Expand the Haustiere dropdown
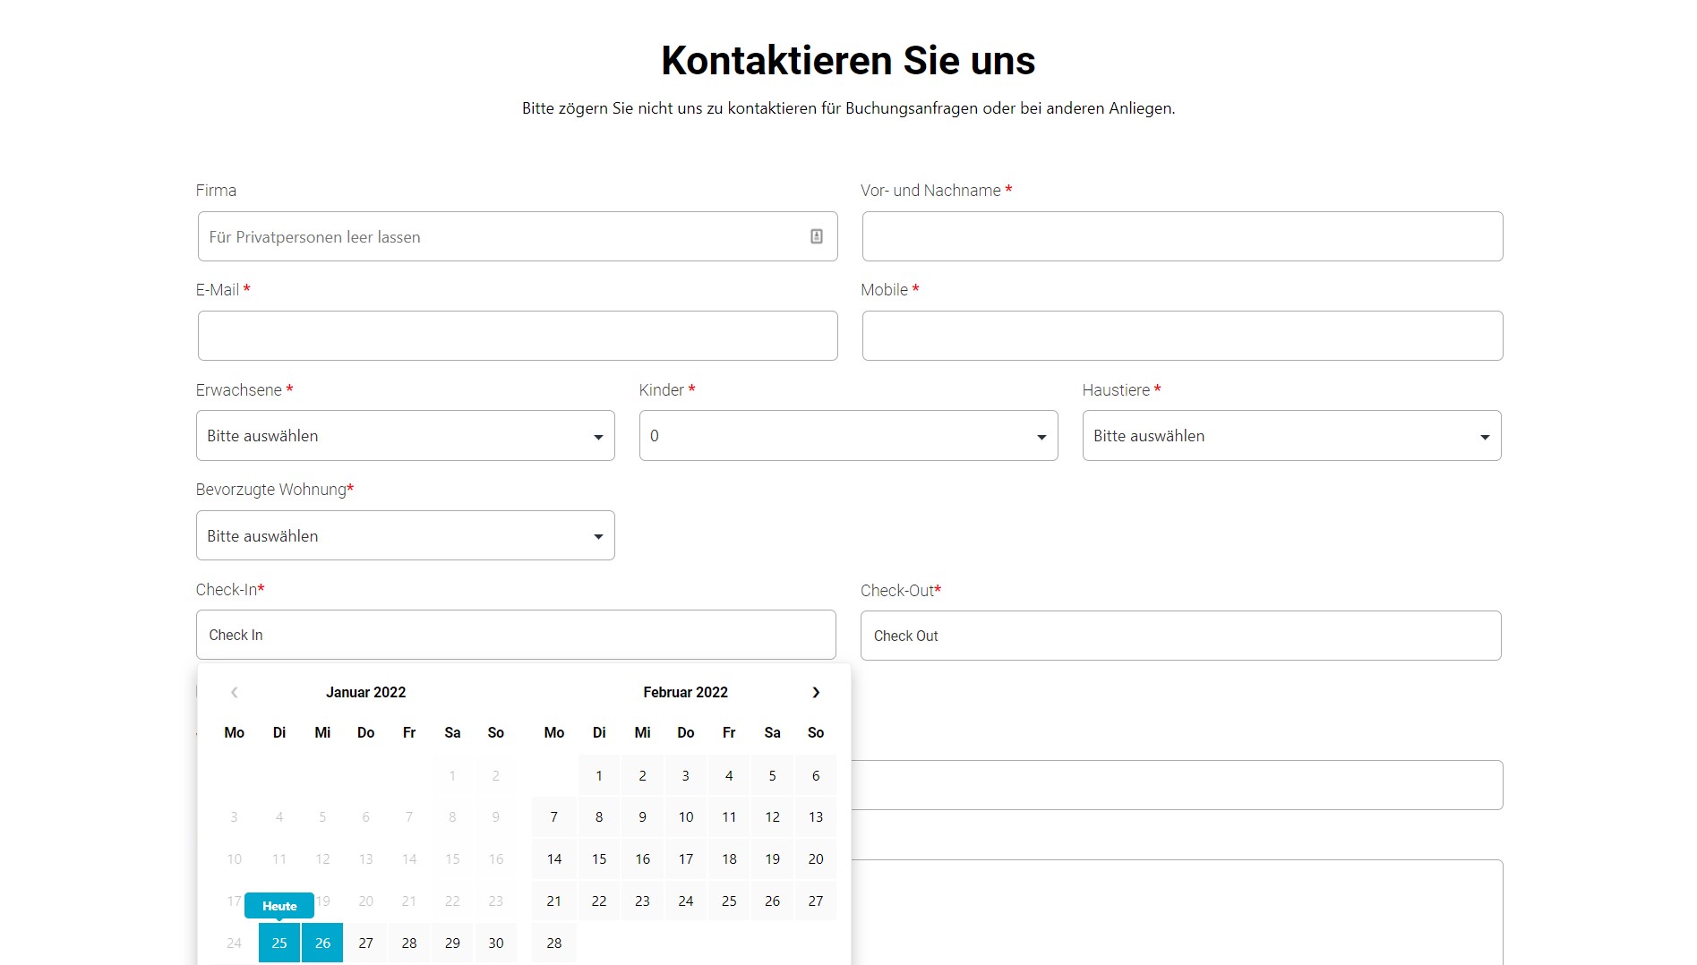 (1290, 436)
